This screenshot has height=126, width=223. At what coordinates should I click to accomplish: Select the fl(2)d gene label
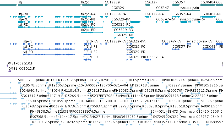[x=85, y=2]
